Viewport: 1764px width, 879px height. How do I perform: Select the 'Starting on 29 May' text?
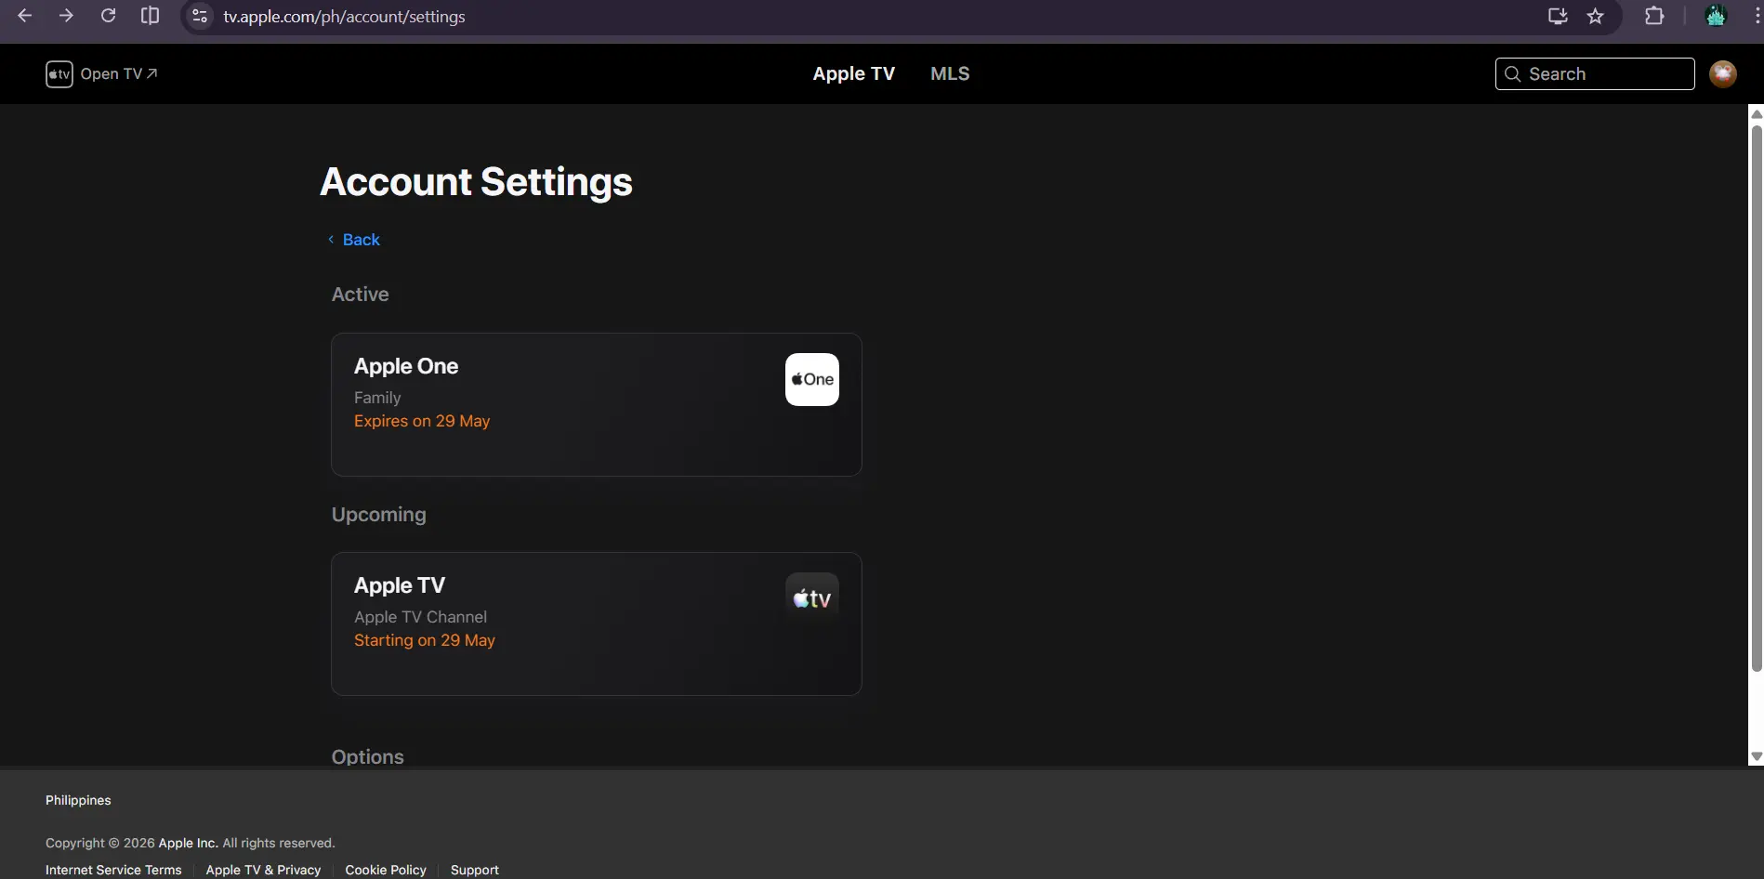(x=425, y=640)
